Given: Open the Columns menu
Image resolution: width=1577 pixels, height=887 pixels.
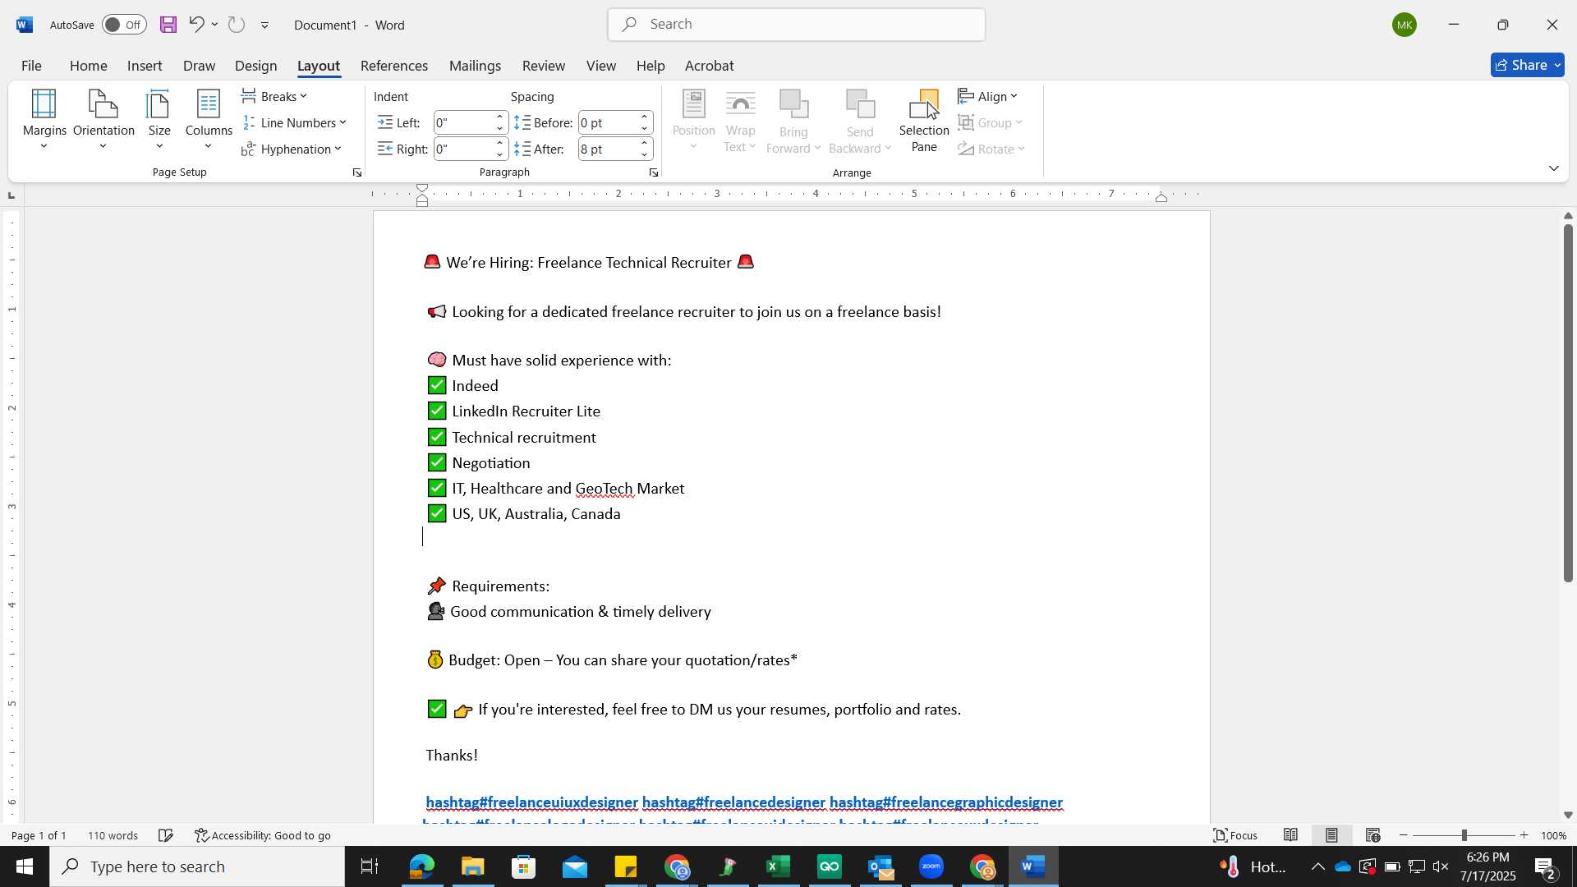Looking at the screenshot, I should pos(209,120).
